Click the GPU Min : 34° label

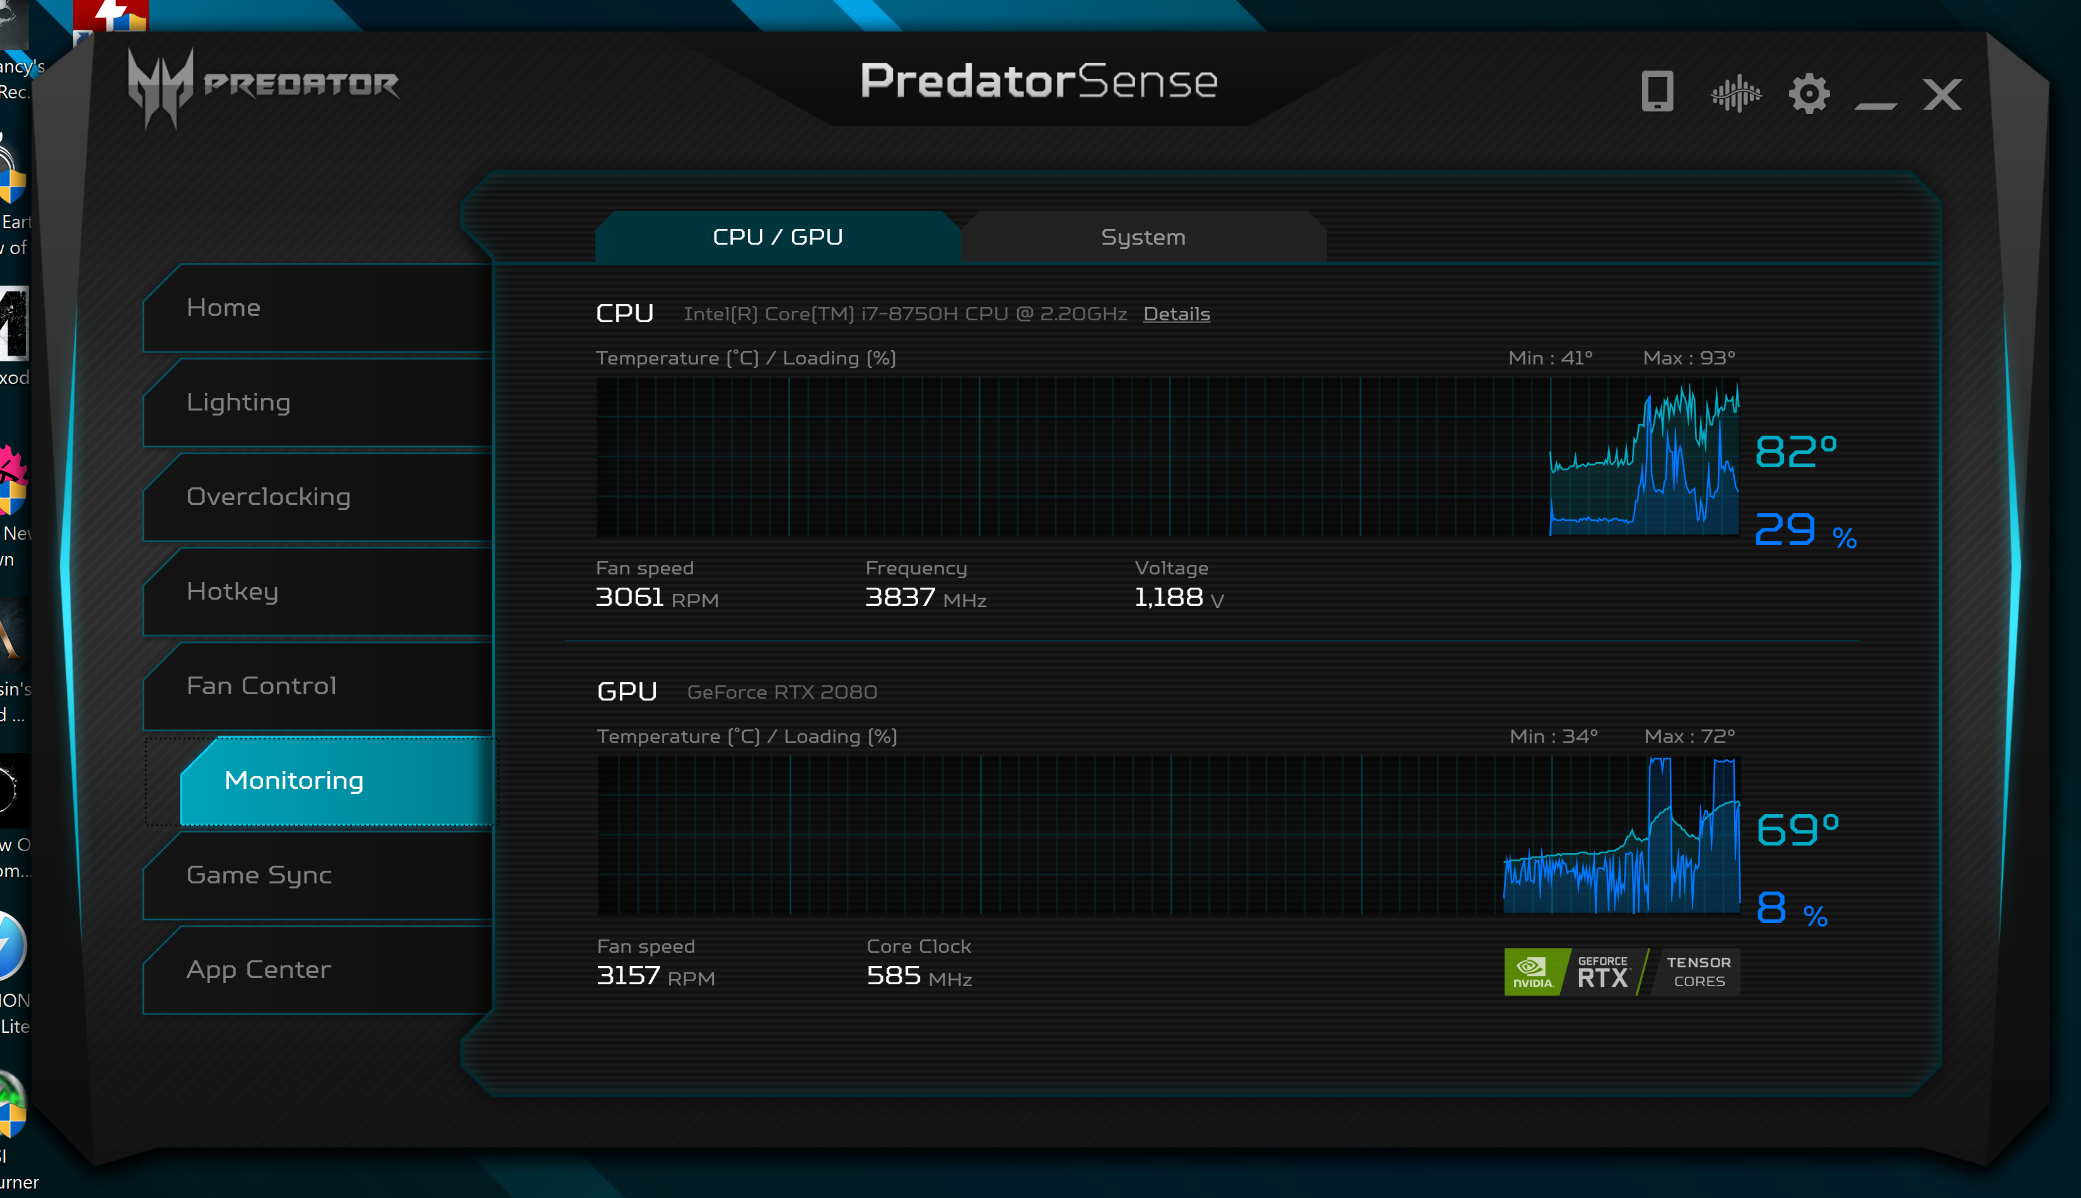pos(1554,736)
